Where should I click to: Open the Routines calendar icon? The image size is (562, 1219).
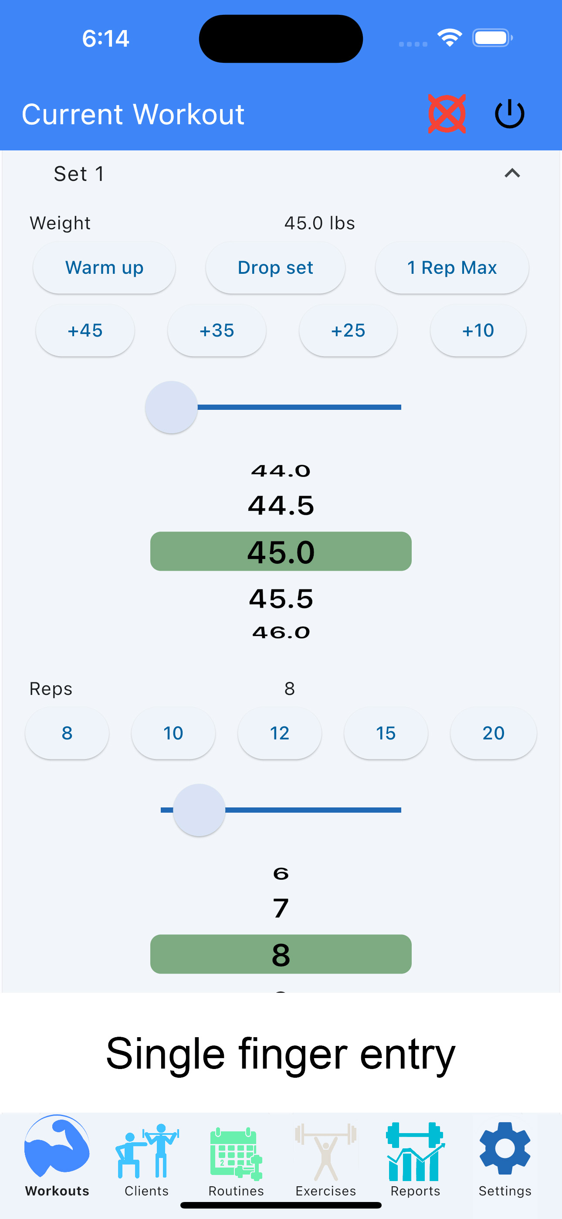pyautogui.click(x=236, y=1153)
